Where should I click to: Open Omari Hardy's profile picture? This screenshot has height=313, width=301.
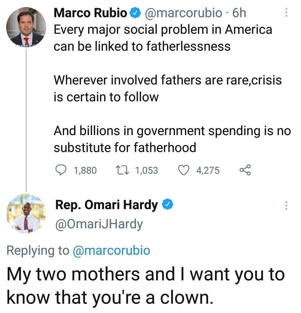point(26,213)
